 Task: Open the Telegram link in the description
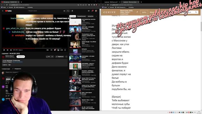pyautogui.click(x=18, y=62)
